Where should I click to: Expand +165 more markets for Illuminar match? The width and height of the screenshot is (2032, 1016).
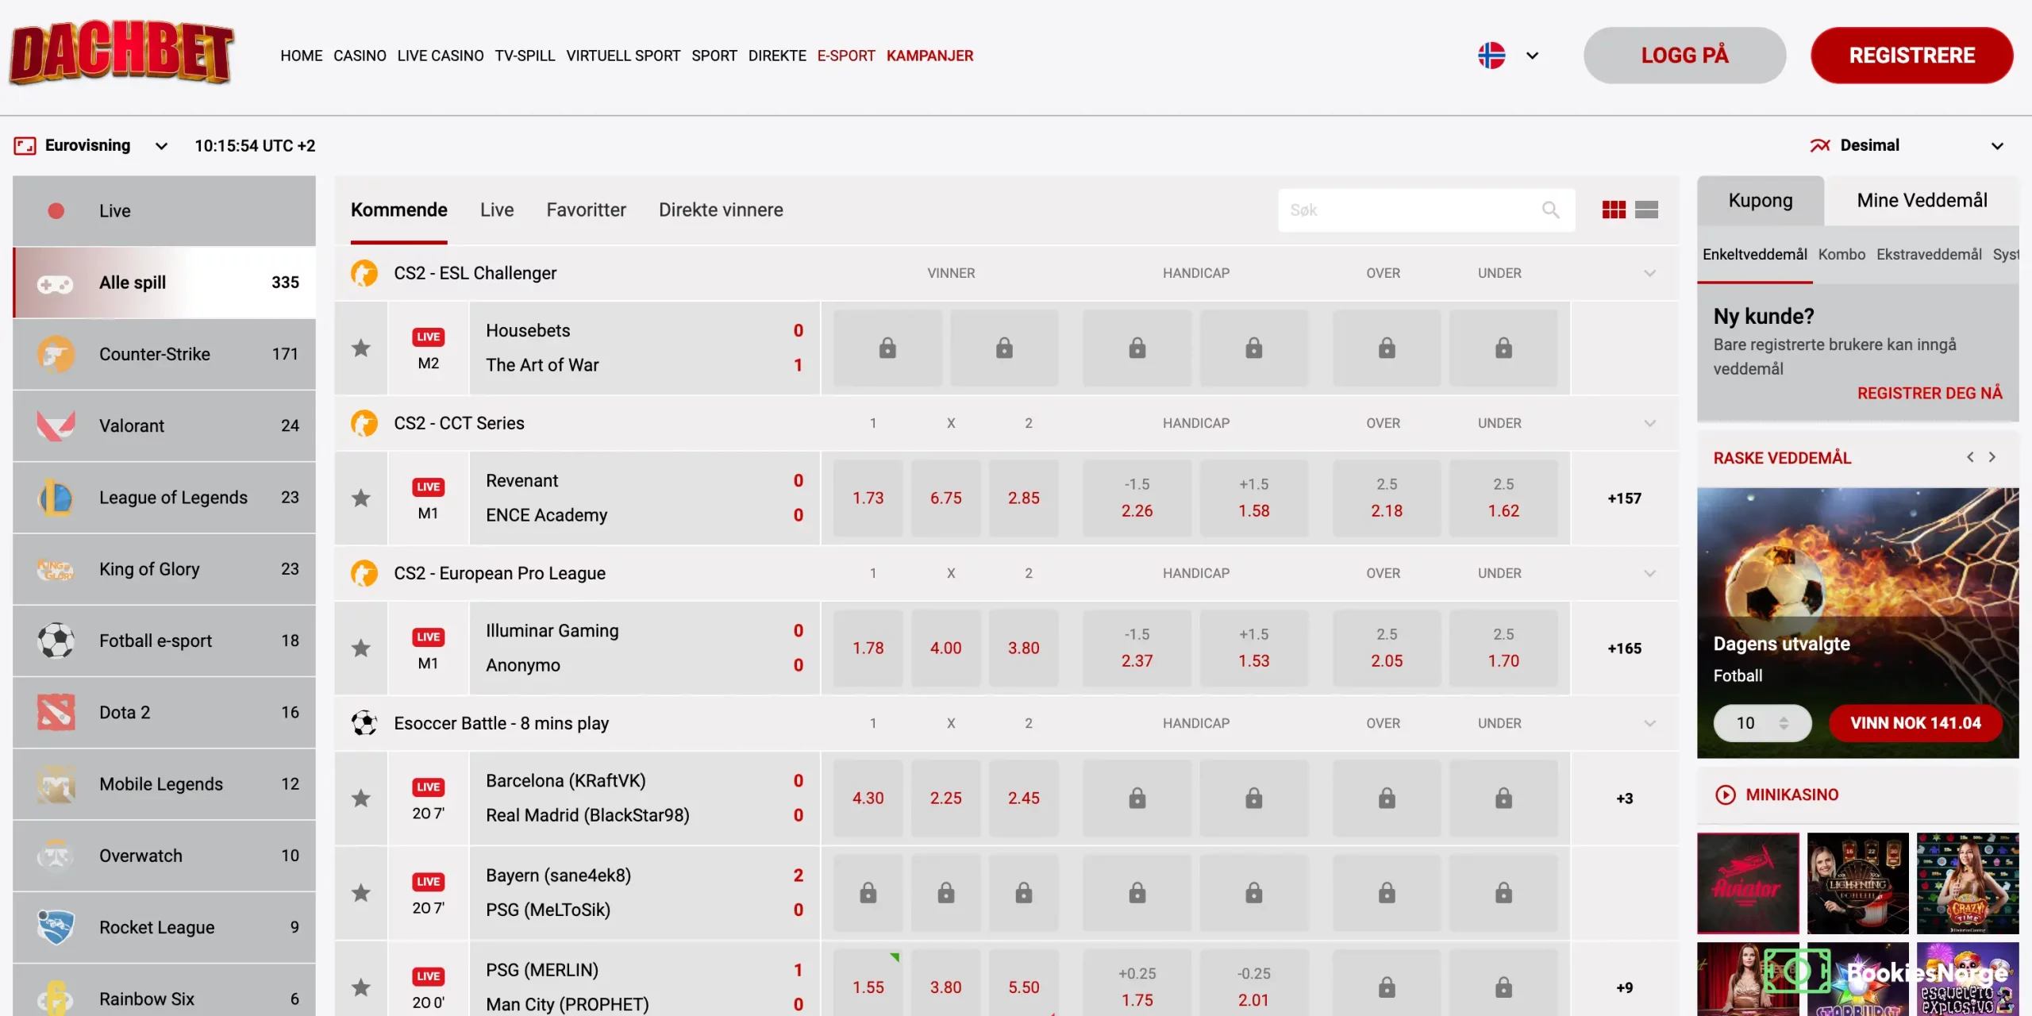(1625, 648)
